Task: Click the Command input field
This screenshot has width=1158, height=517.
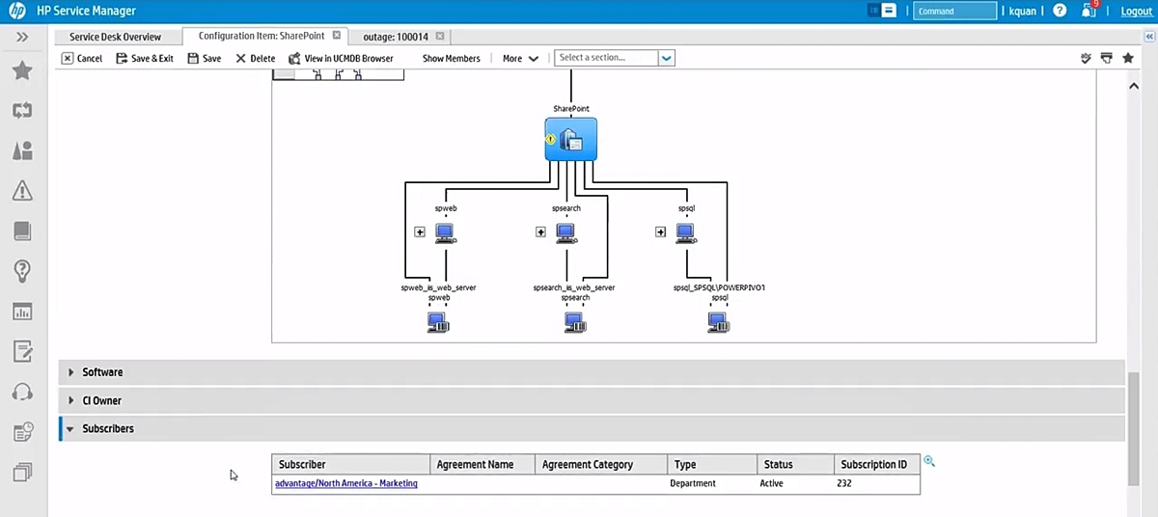Action: coord(953,12)
